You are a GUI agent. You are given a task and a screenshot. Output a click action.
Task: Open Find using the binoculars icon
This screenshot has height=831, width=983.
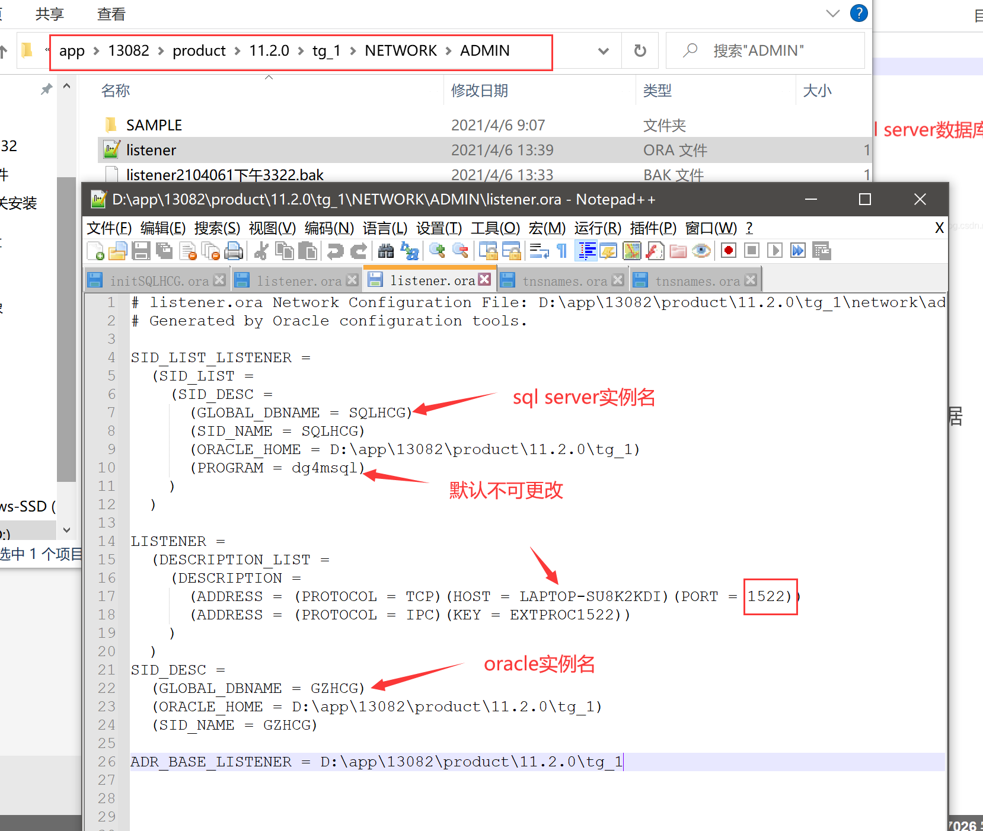point(386,251)
